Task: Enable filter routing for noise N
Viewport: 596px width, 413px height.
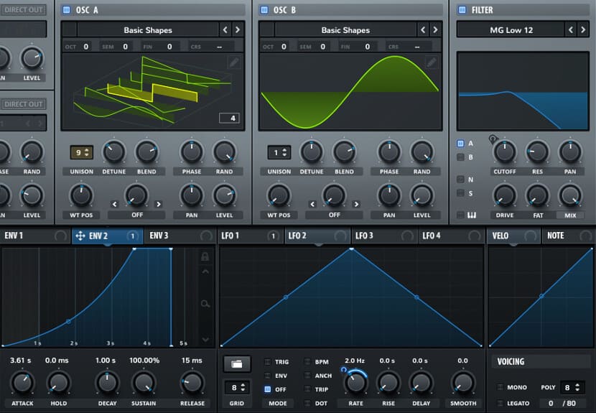Action: click(460, 179)
